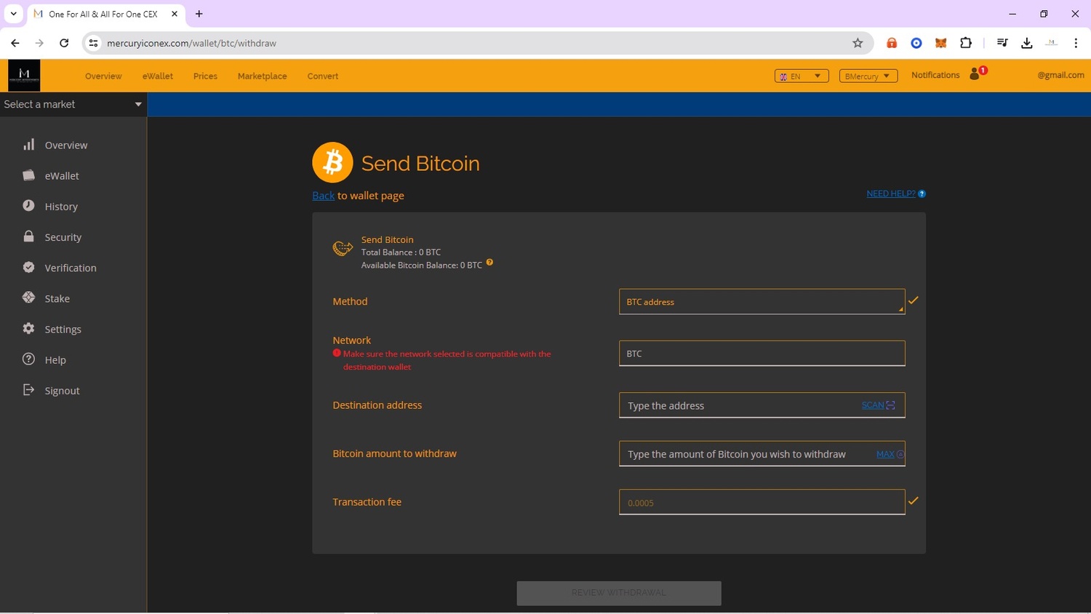Screen dimensions: 1091x614
Task: Open the notifications user icon with badge
Action: tap(978, 73)
